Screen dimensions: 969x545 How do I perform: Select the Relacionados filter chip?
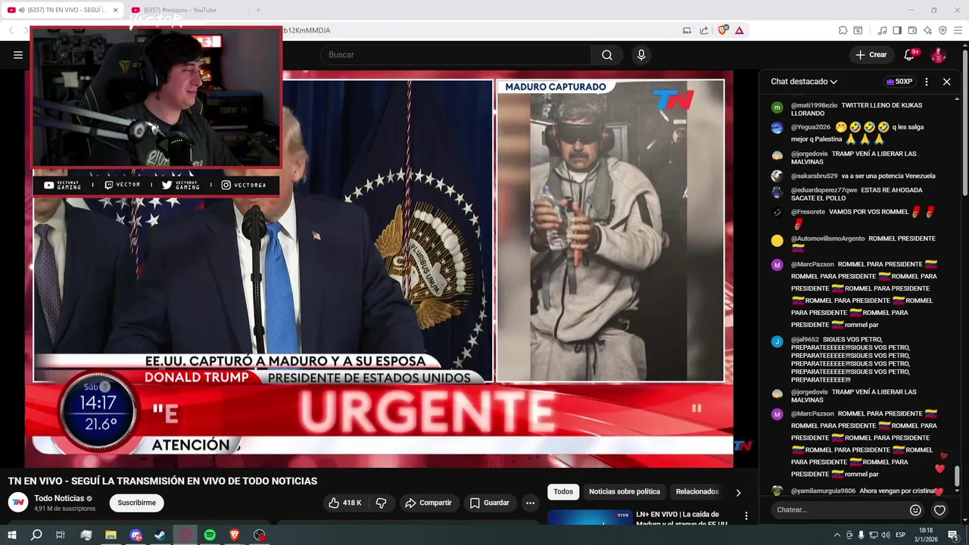tap(697, 491)
